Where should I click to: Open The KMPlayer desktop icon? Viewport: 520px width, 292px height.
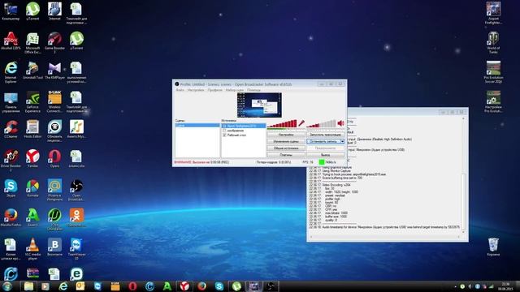(x=54, y=71)
